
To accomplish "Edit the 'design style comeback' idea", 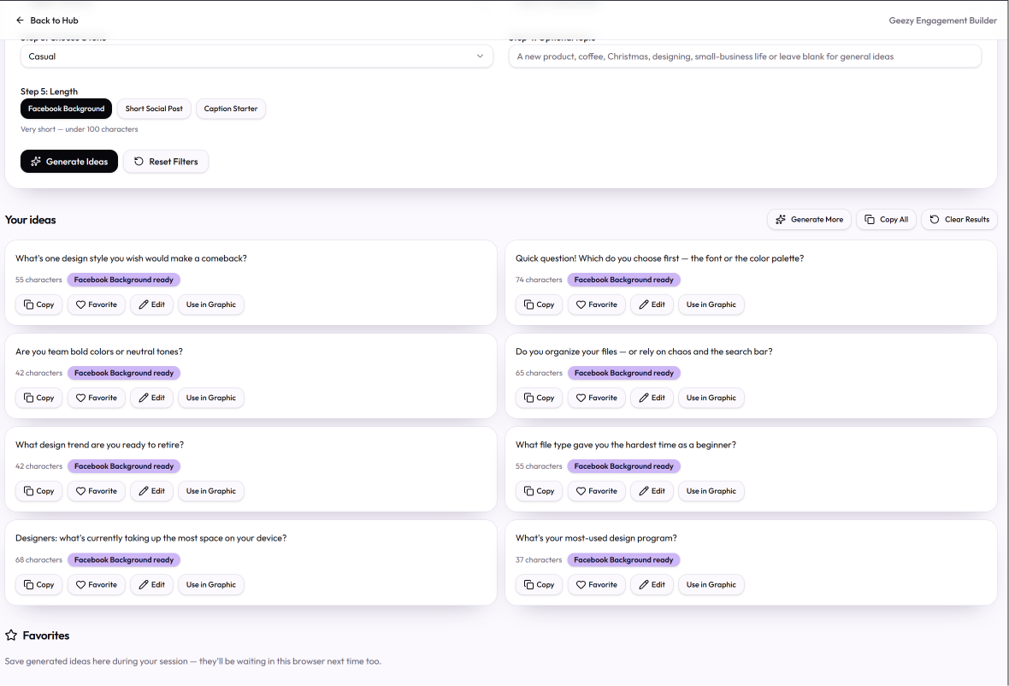I will 152,305.
